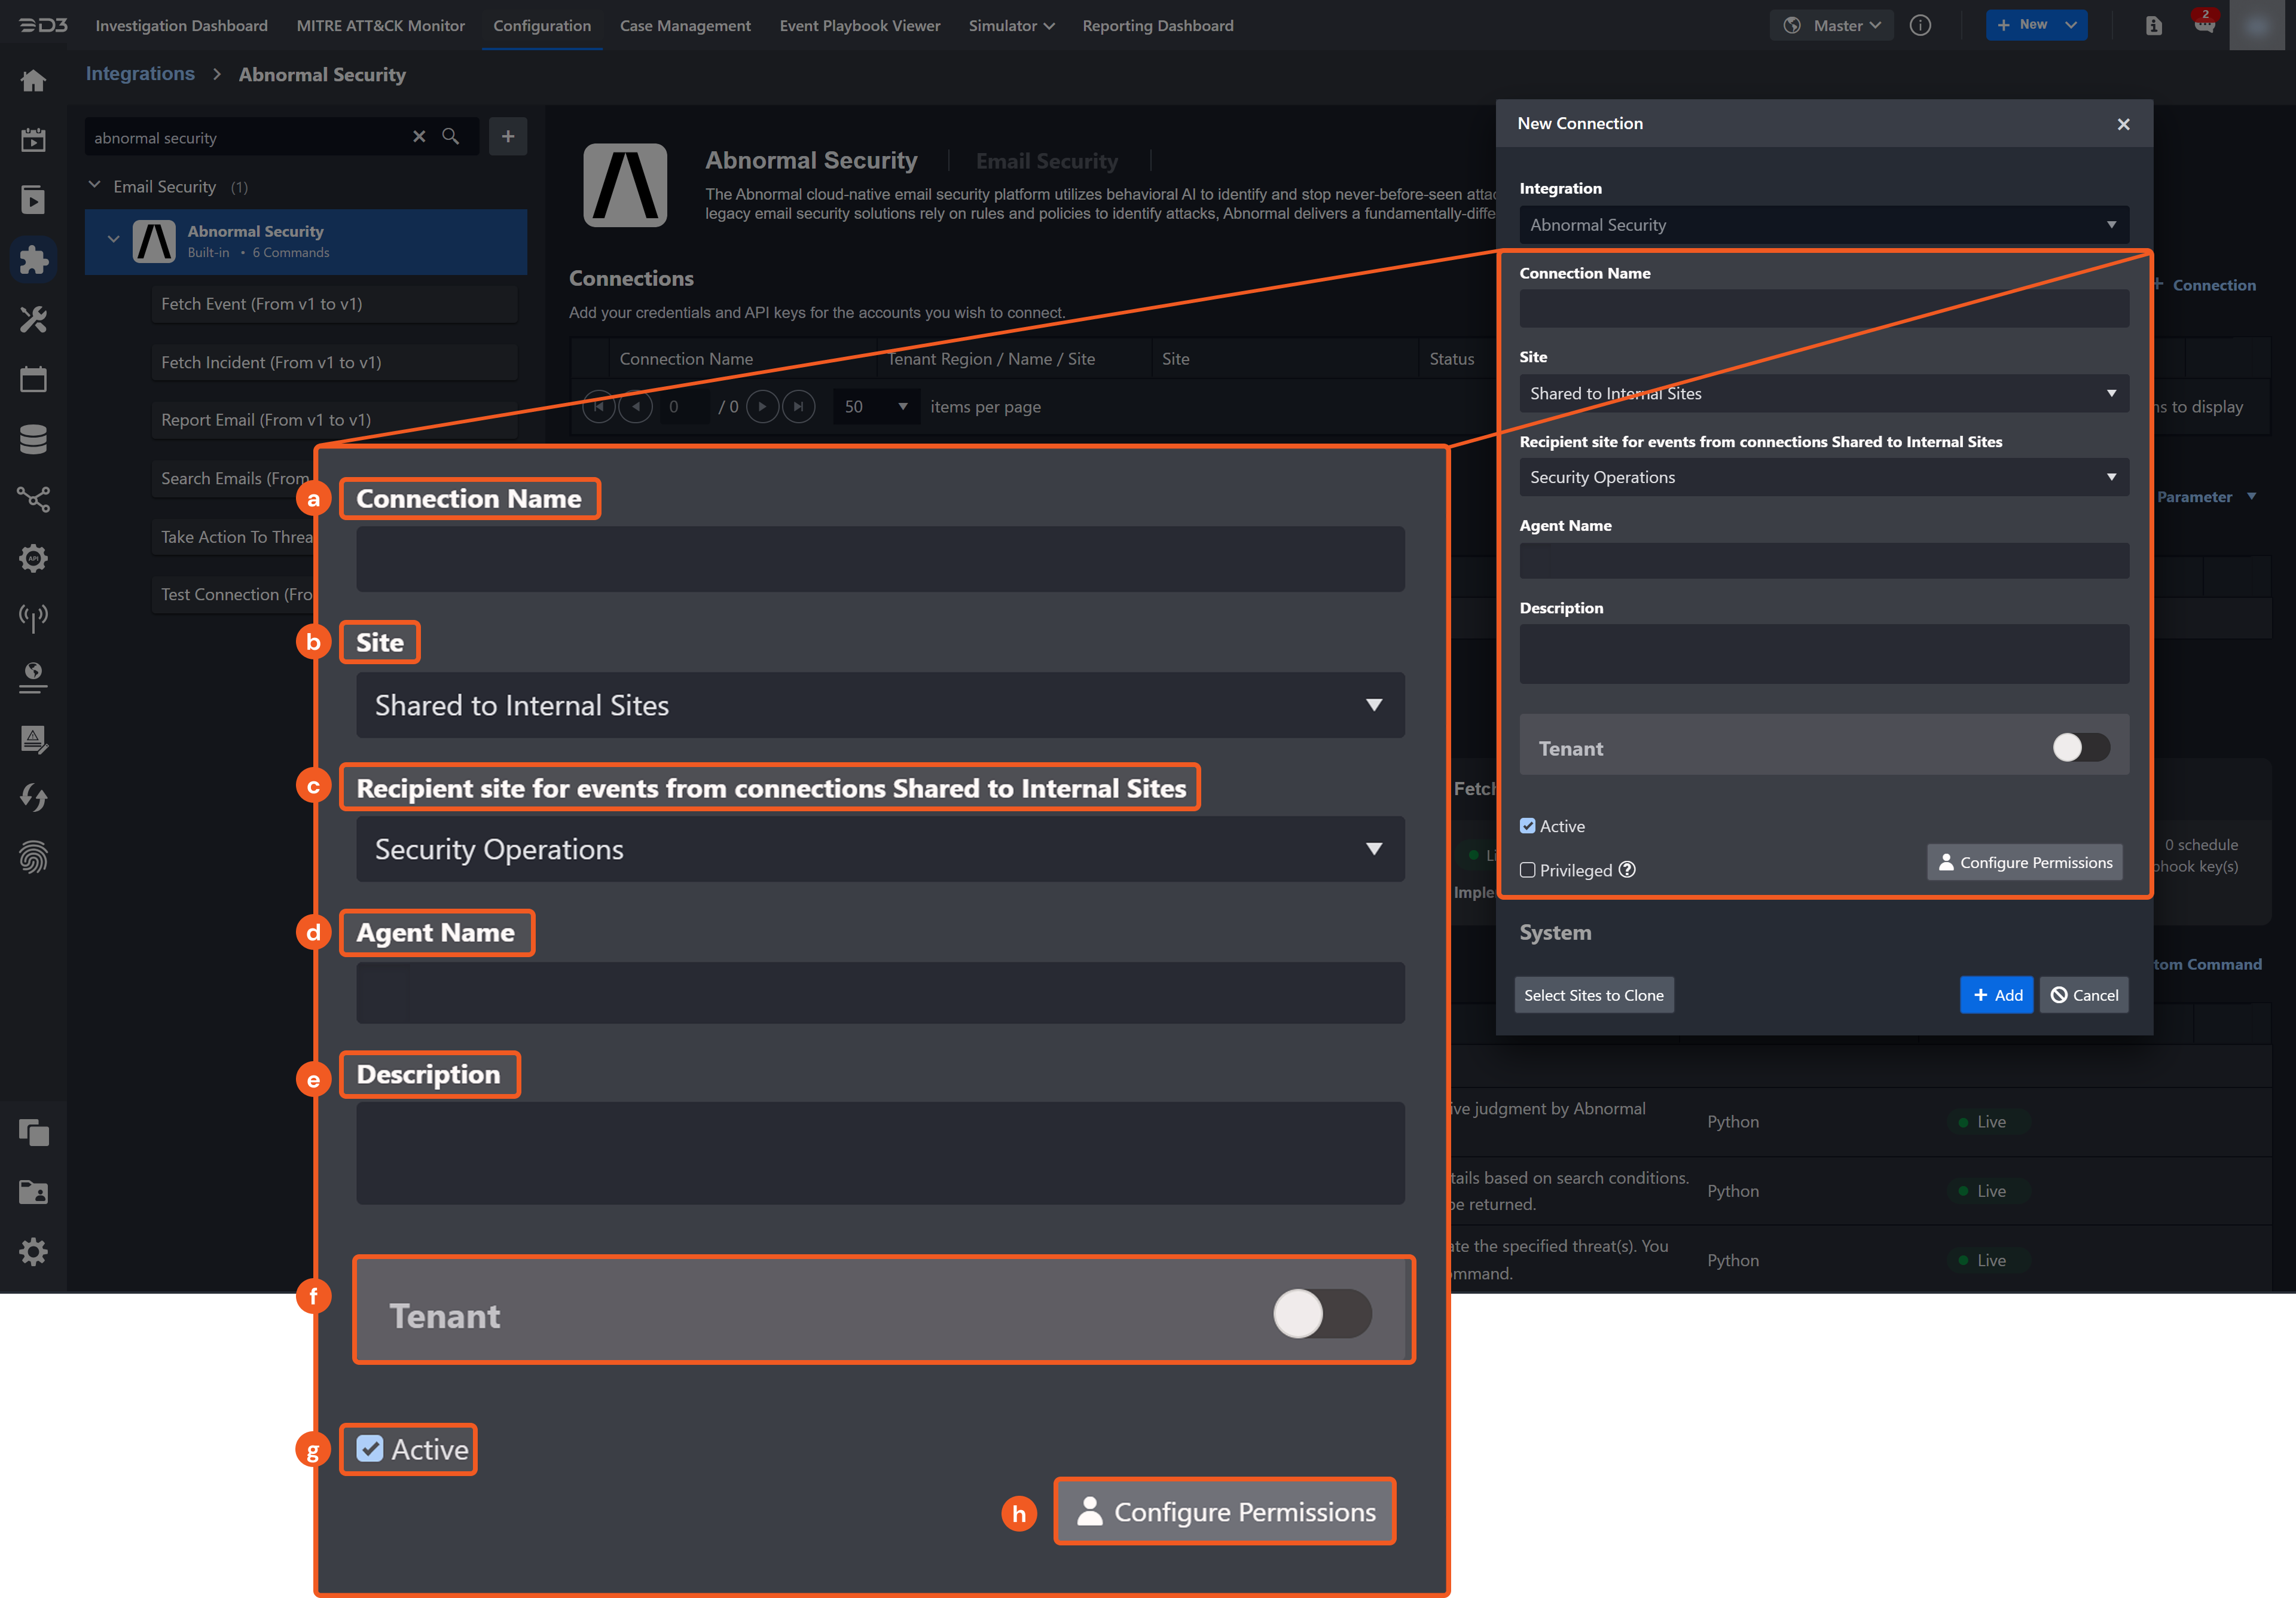Open the fingerprint icon in the sidebar
2296x1598 pixels.
(x=33, y=857)
